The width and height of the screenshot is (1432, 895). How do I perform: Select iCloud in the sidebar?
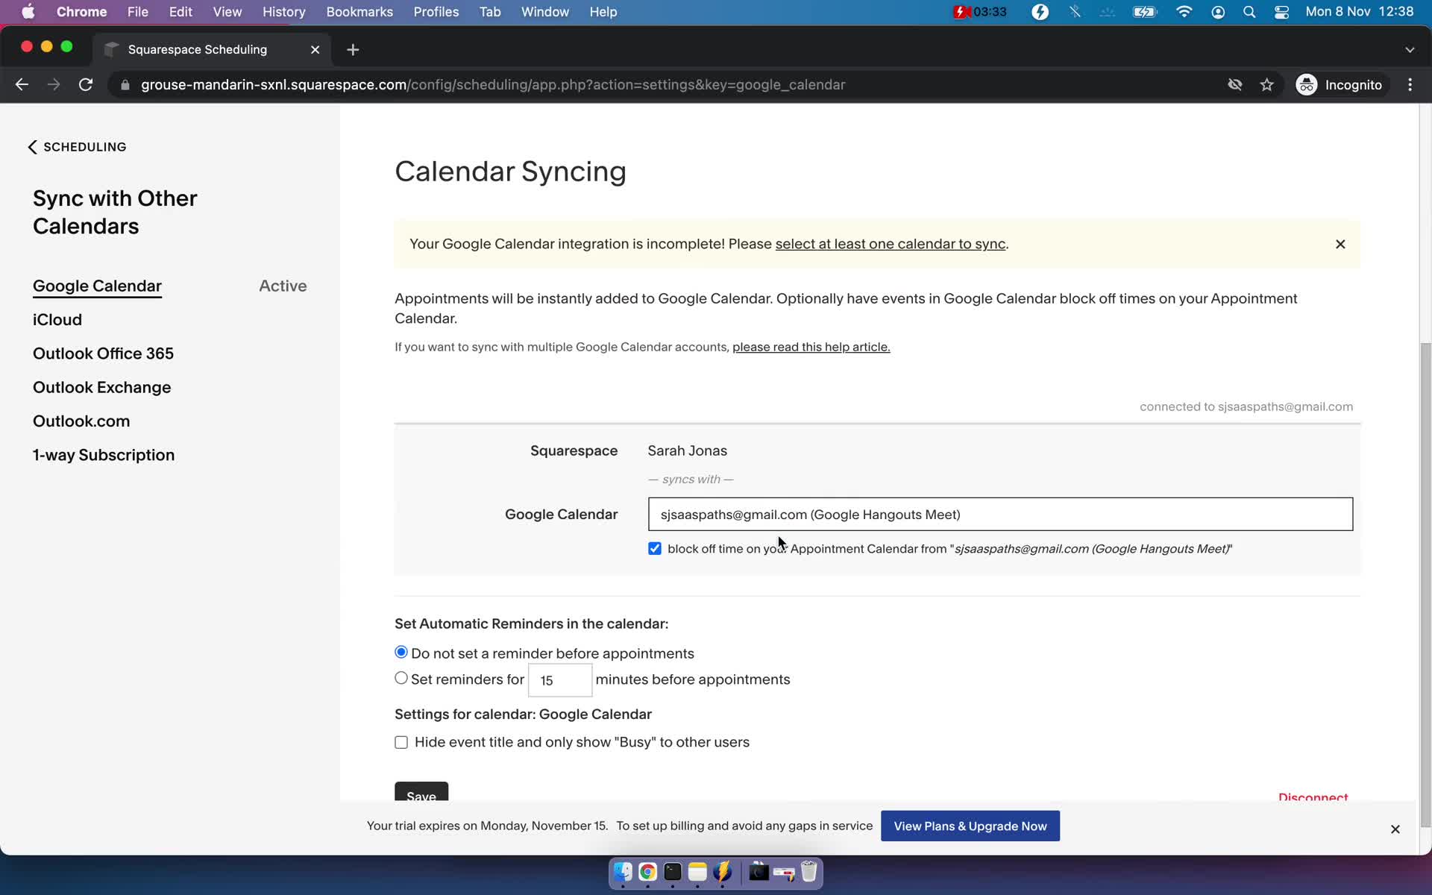[57, 320]
